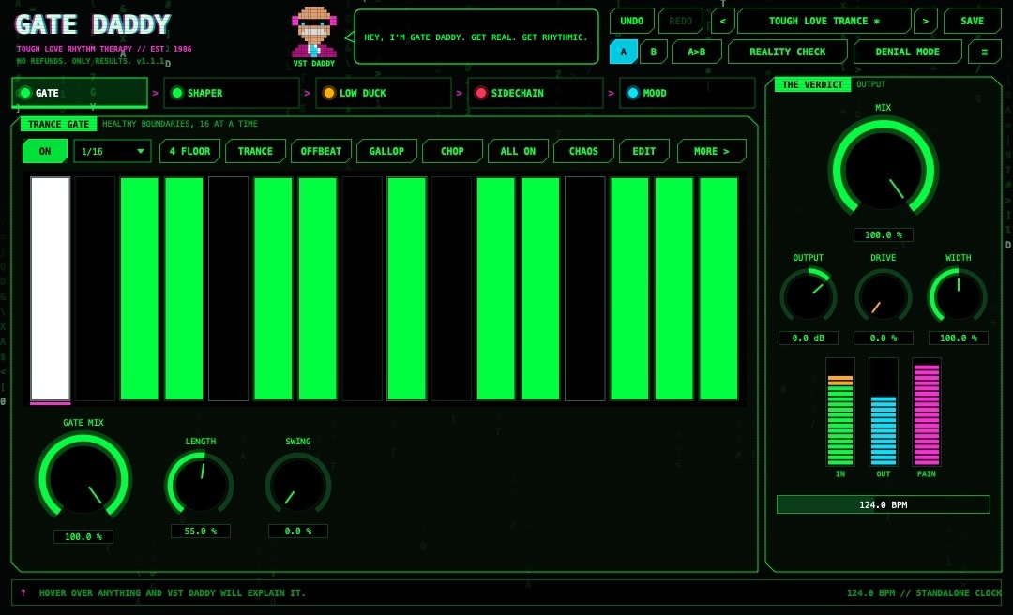Open the Tough Love Trance preset selector
Image resolution: width=1013 pixels, height=615 pixels.
(x=824, y=21)
